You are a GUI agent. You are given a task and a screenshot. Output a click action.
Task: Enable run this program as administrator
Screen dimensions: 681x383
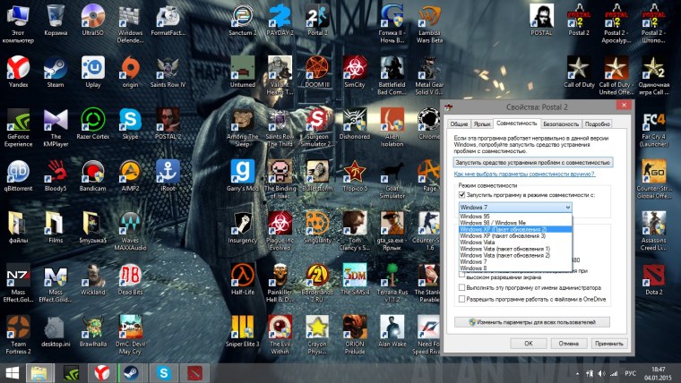[462, 287]
